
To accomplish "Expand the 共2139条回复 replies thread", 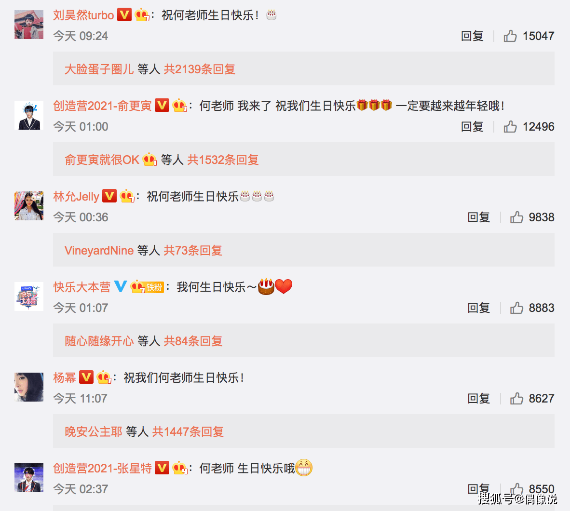I will coord(199,69).
